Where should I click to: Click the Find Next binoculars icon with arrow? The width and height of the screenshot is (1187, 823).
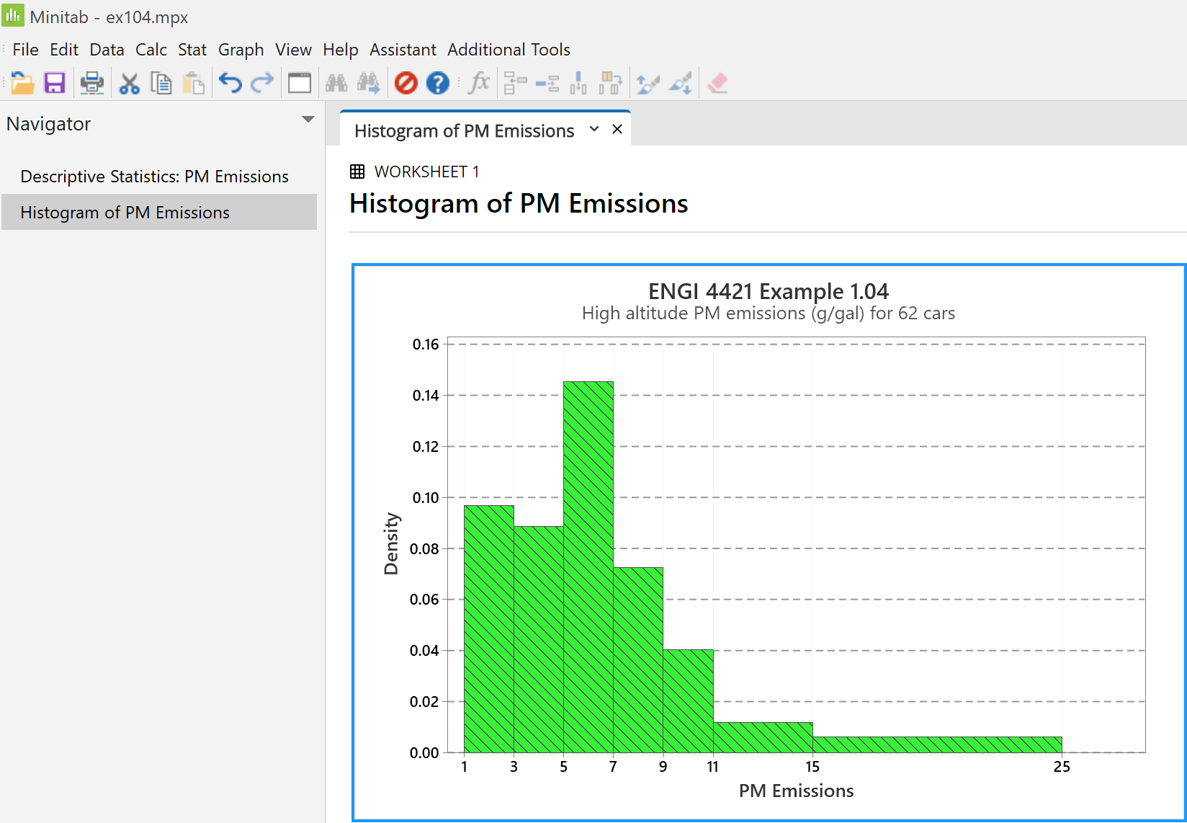click(x=369, y=84)
